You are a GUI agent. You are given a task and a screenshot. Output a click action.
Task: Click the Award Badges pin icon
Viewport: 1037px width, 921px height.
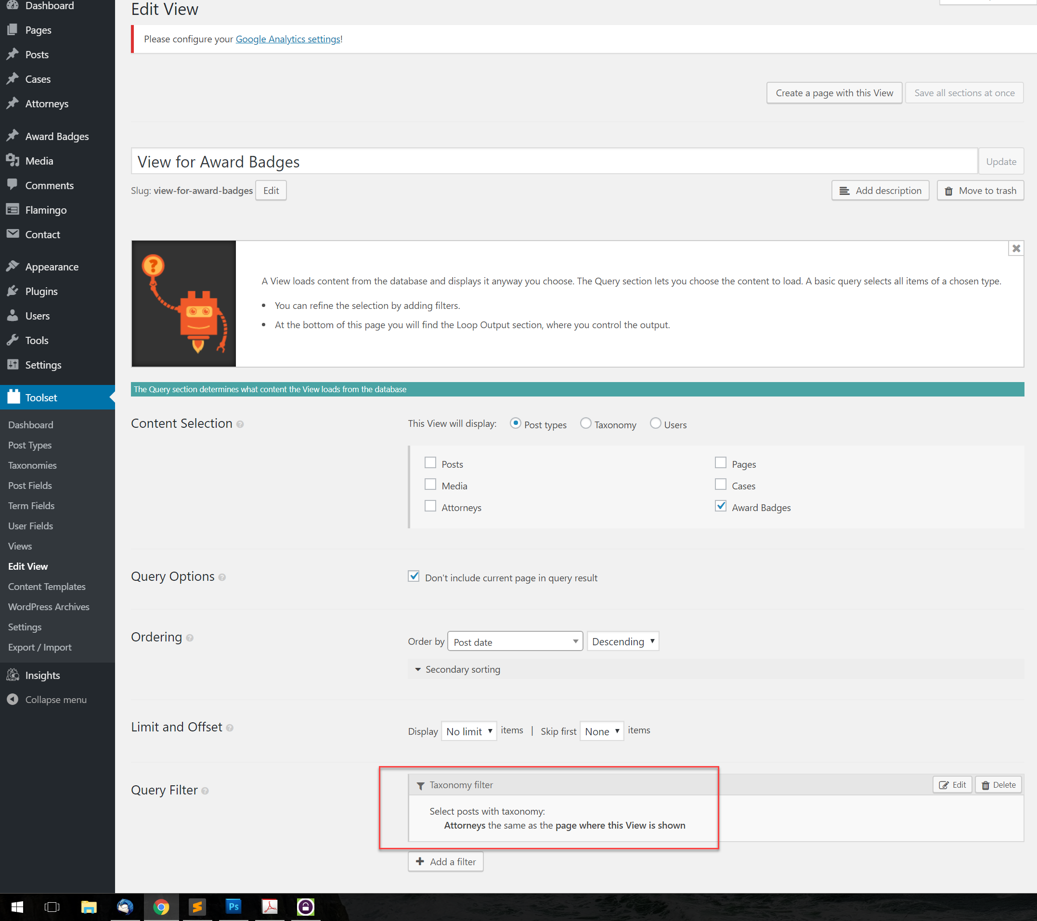(x=13, y=136)
